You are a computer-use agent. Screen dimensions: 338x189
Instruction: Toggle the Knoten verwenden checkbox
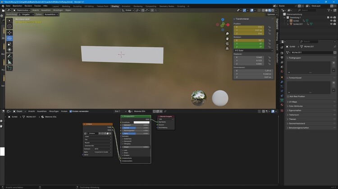tap(71, 111)
